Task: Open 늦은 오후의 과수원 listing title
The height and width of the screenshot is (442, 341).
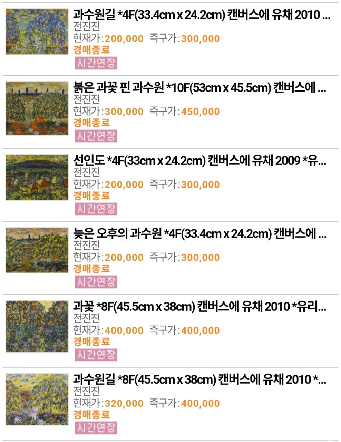Action: click(199, 234)
